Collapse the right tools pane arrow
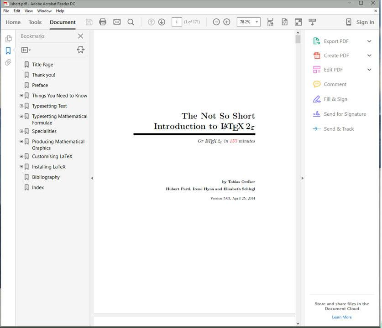The height and width of the screenshot is (328, 382). pyautogui.click(x=302, y=178)
